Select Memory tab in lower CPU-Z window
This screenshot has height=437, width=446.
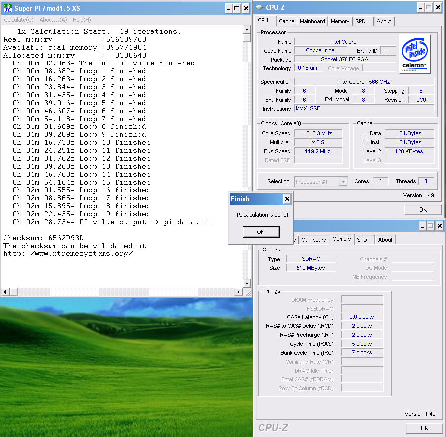(x=342, y=239)
